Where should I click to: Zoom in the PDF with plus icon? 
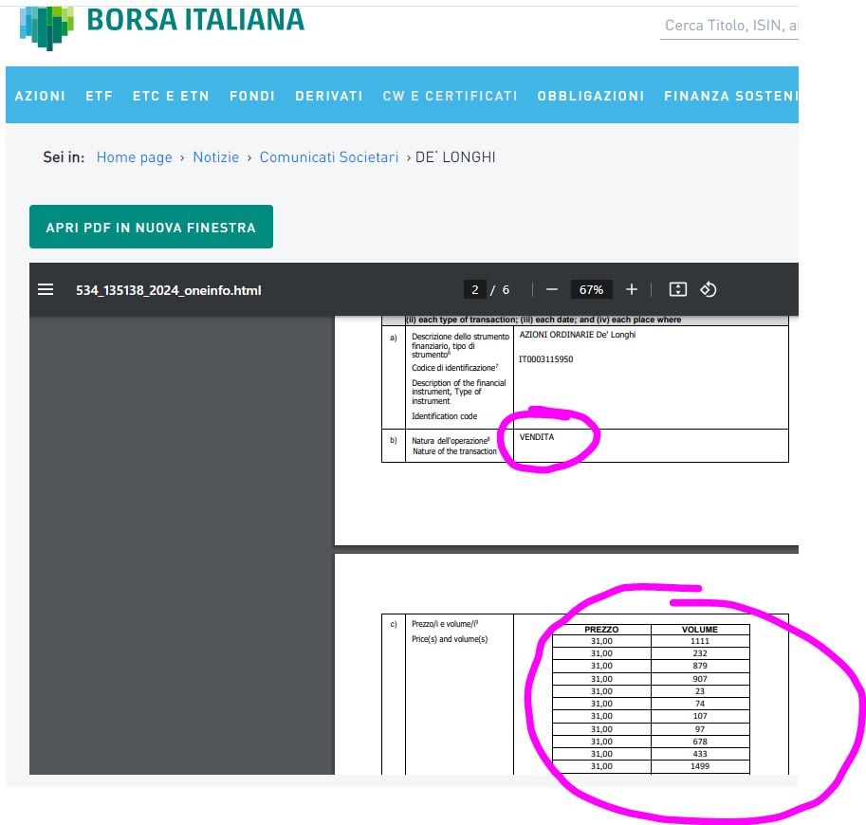point(632,289)
